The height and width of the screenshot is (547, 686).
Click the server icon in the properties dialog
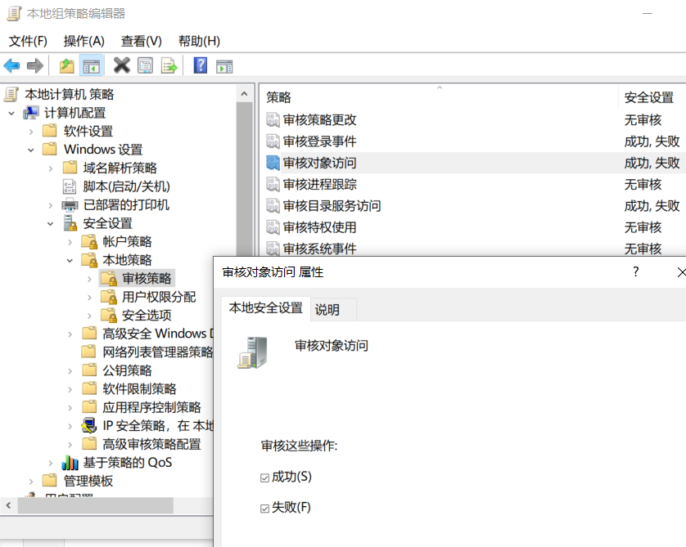tap(253, 352)
